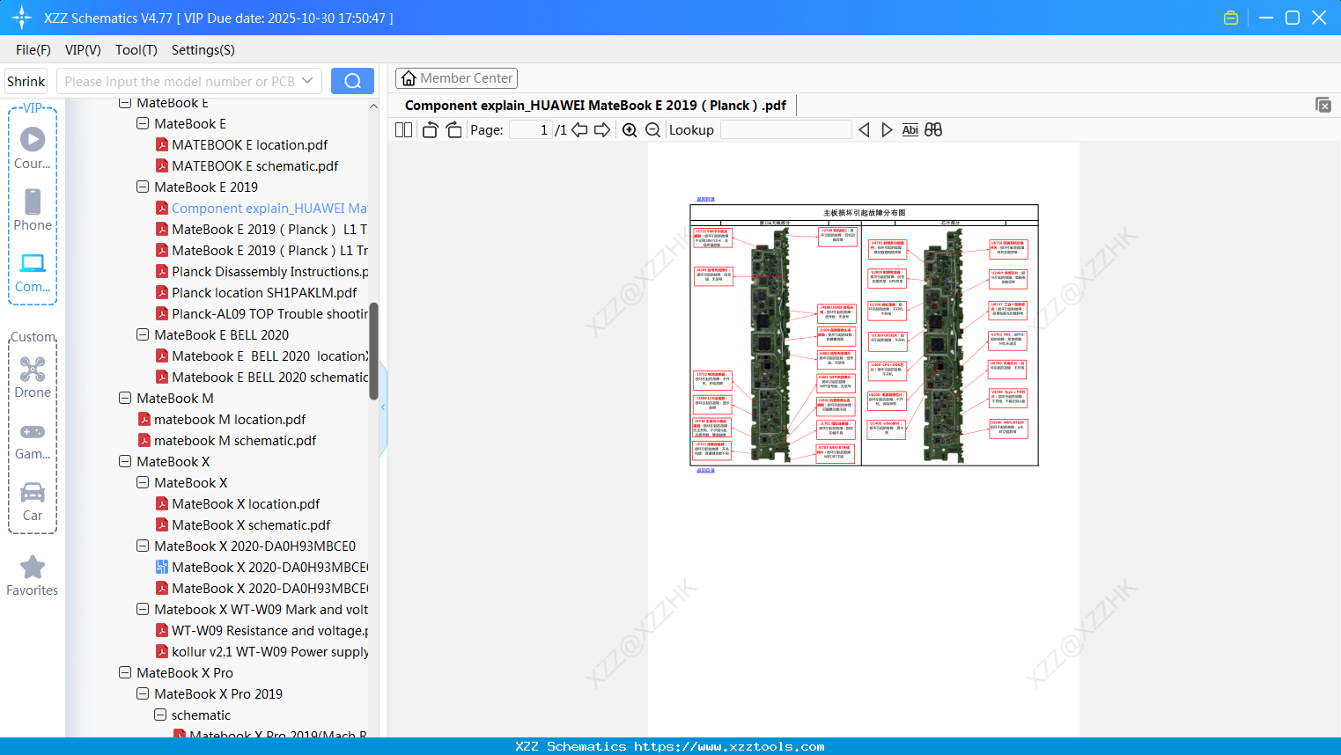1341x755 pixels.
Task: Collapse the MateBook X Pro group
Action: [x=125, y=673]
